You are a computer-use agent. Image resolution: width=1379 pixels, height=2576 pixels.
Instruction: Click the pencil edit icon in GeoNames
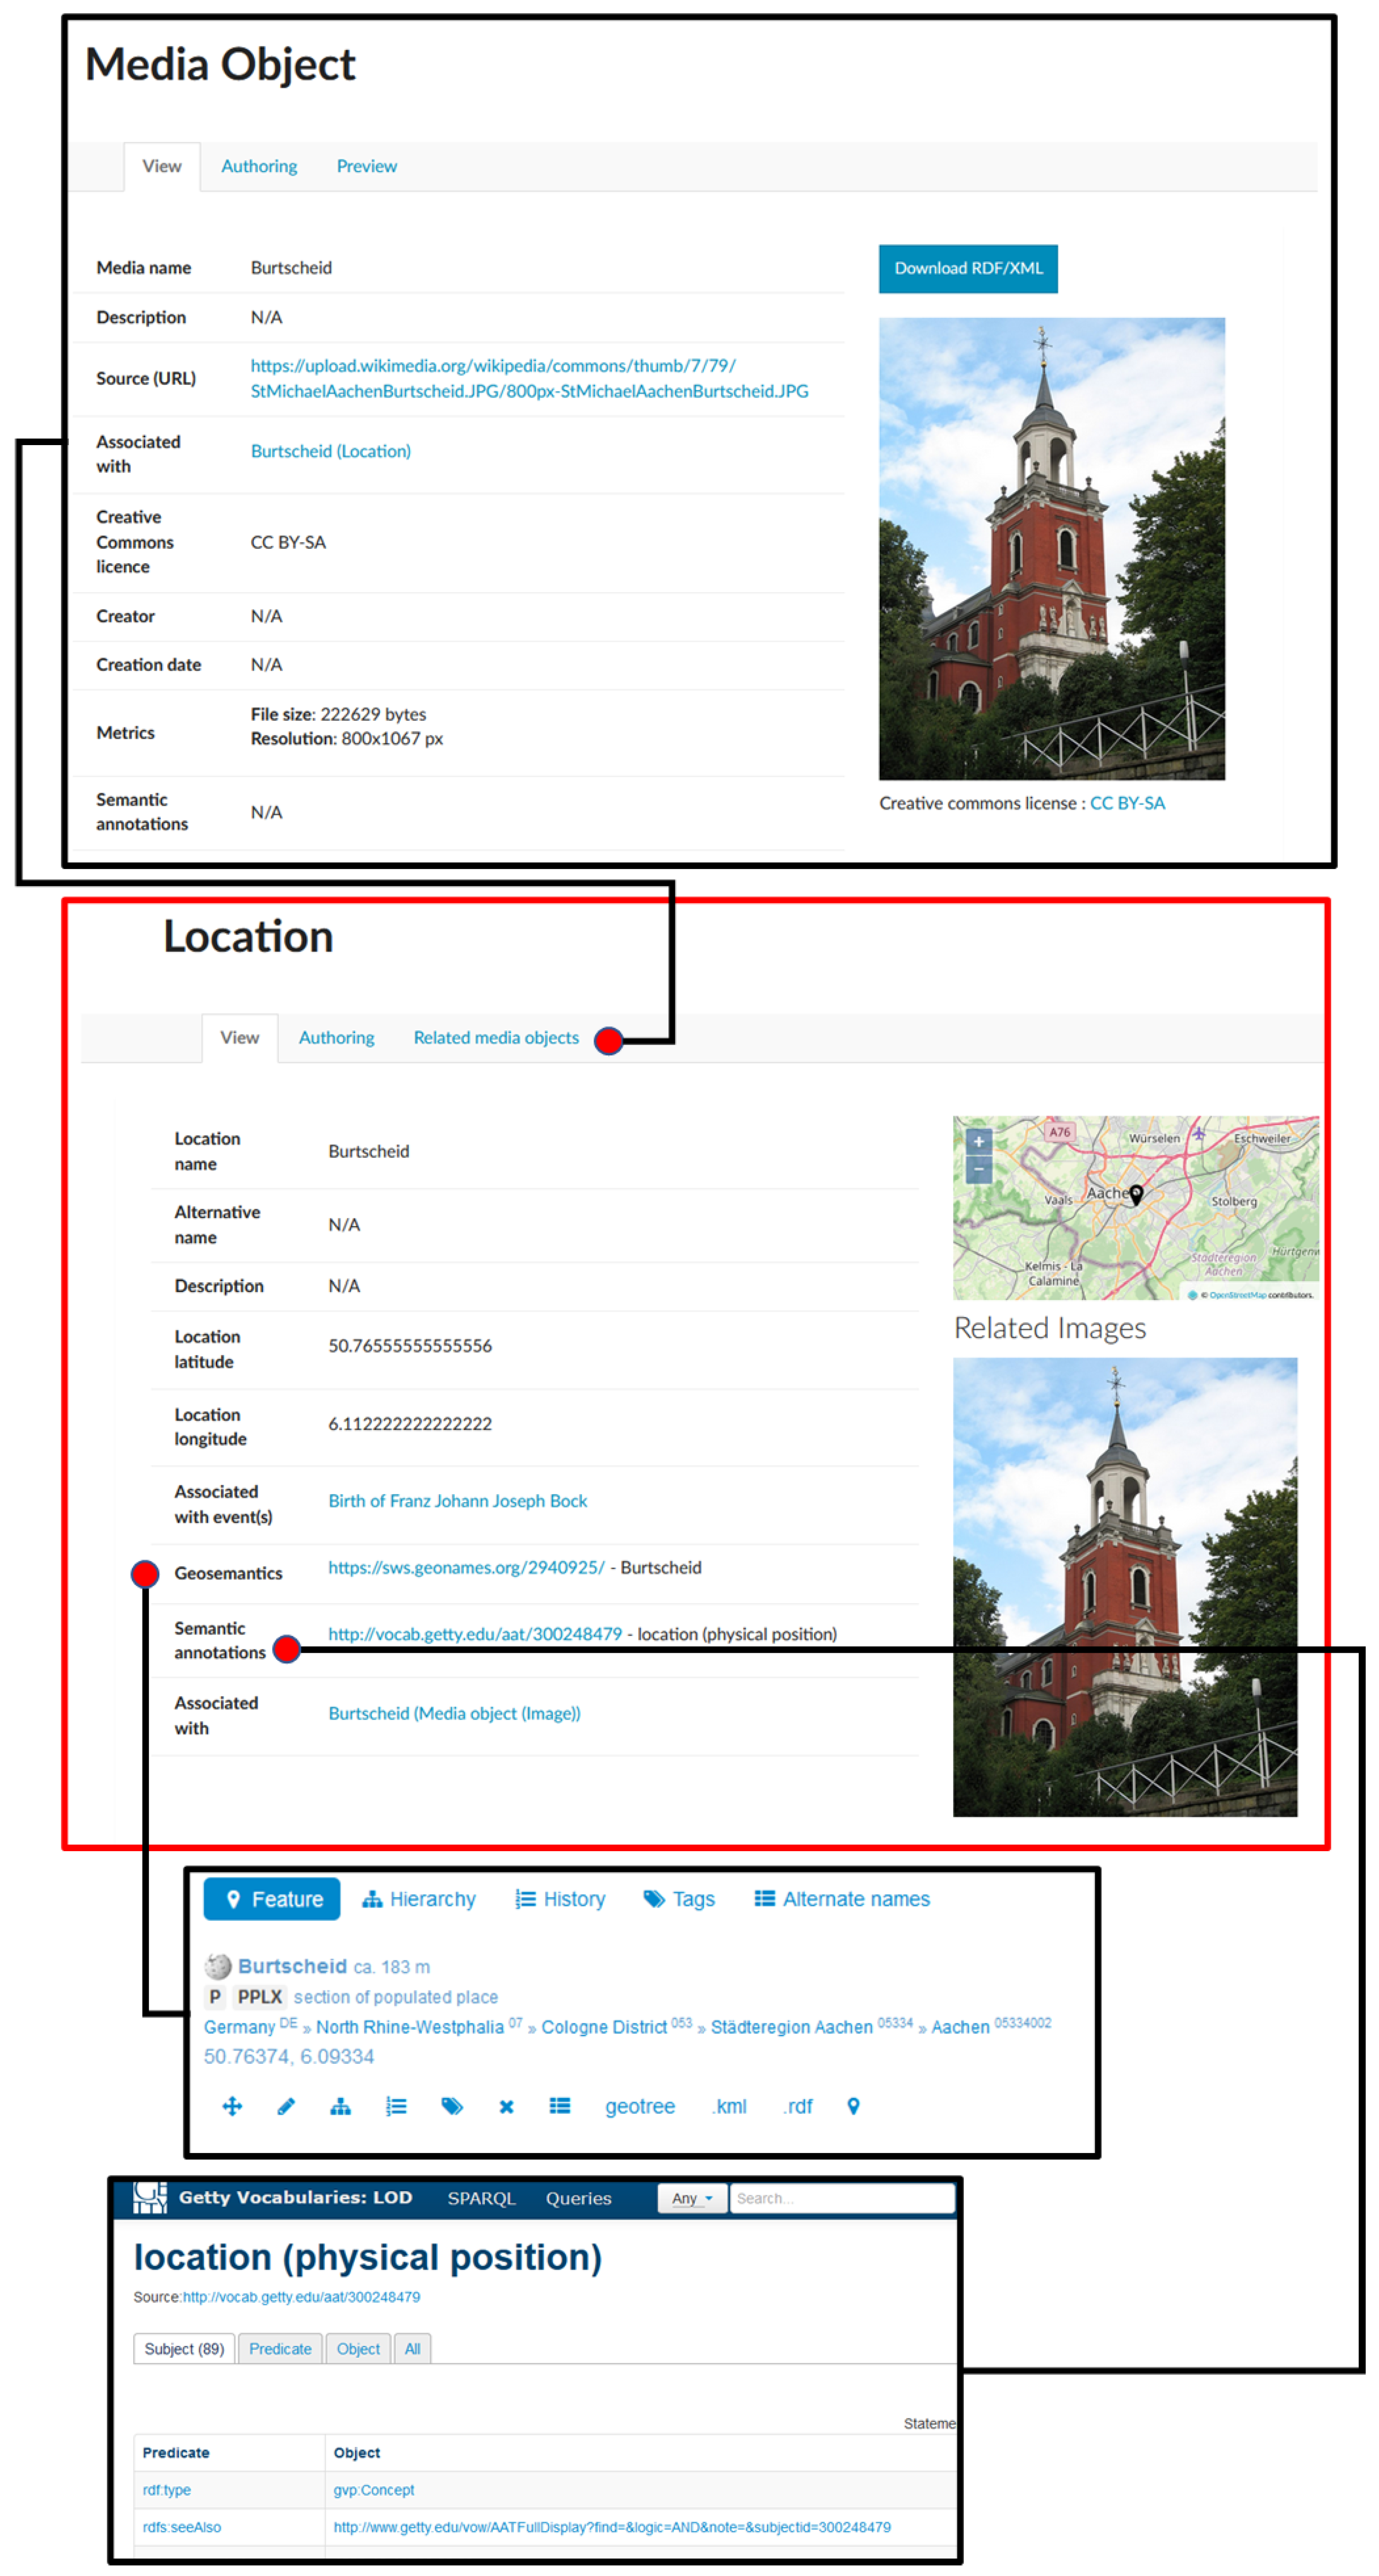click(286, 2106)
